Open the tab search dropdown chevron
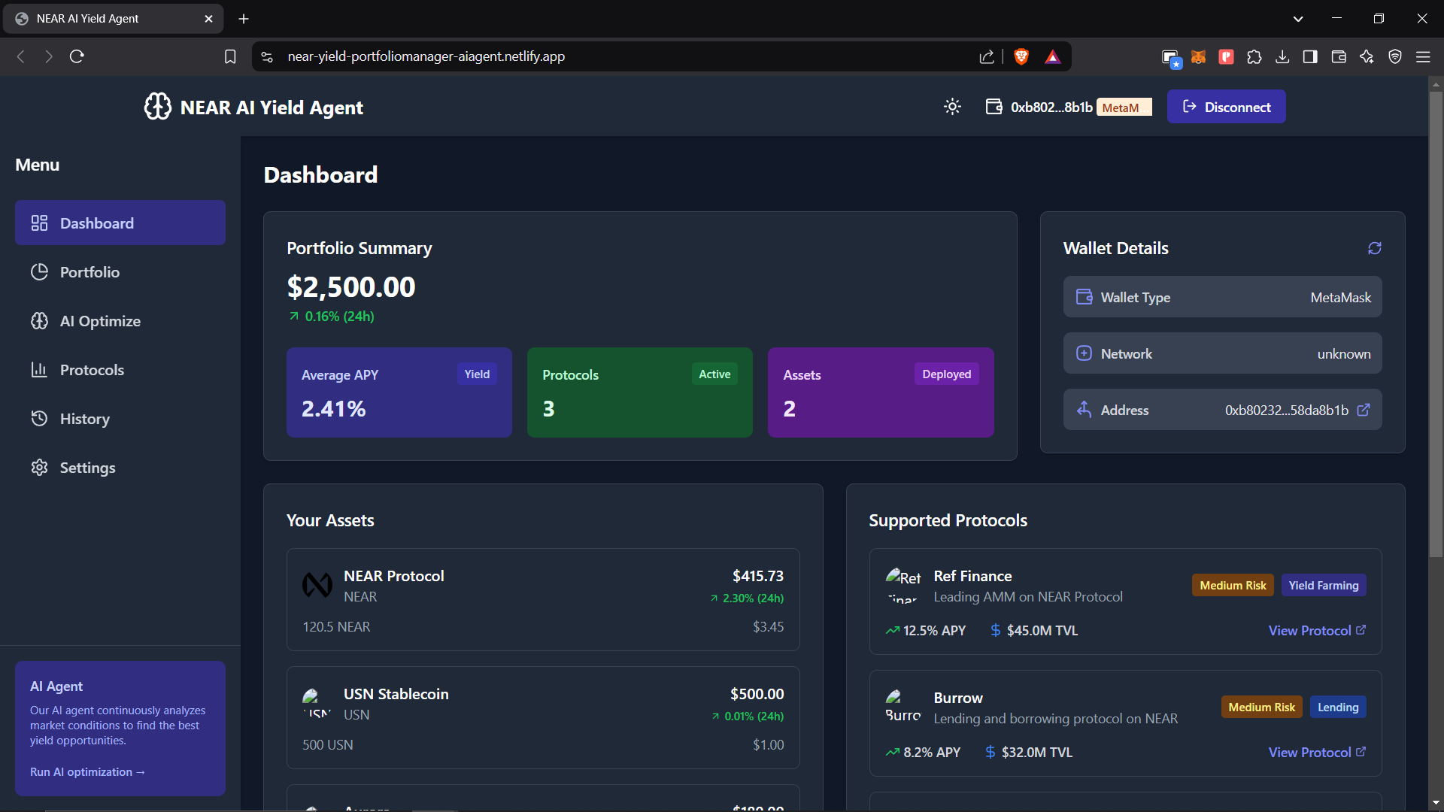 tap(1298, 19)
